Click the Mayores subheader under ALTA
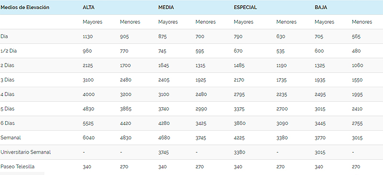 pyautogui.click(x=92, y=22)
